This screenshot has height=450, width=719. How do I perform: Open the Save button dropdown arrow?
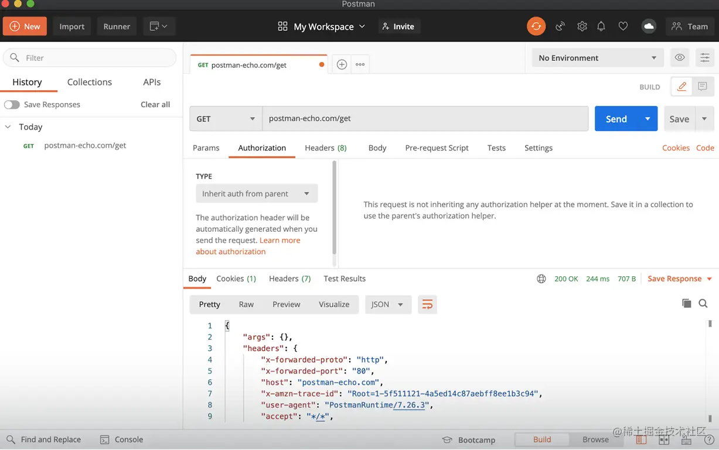pyautogui.click(x=704, y=118)
